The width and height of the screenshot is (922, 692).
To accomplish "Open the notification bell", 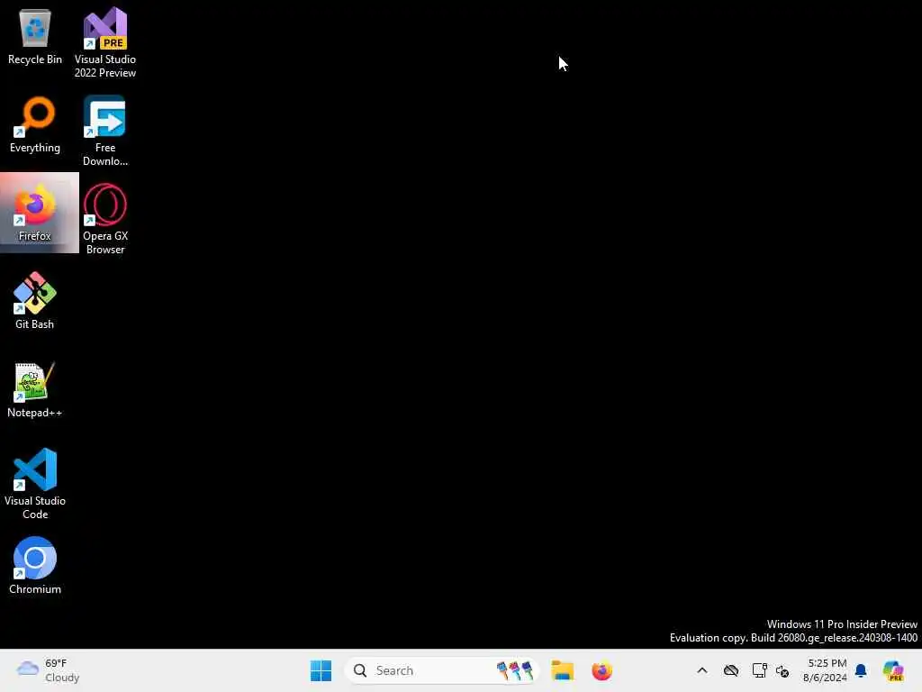I will 861,670.
